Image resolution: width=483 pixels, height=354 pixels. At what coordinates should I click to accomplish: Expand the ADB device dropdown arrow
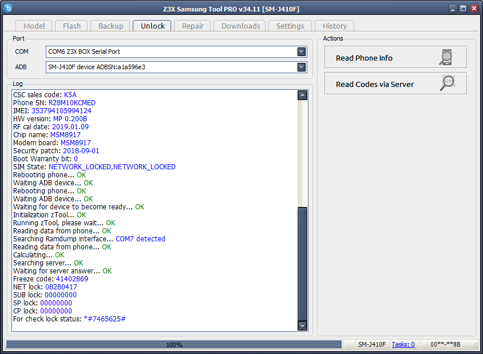pyautogui.click(x=302, y=67)
